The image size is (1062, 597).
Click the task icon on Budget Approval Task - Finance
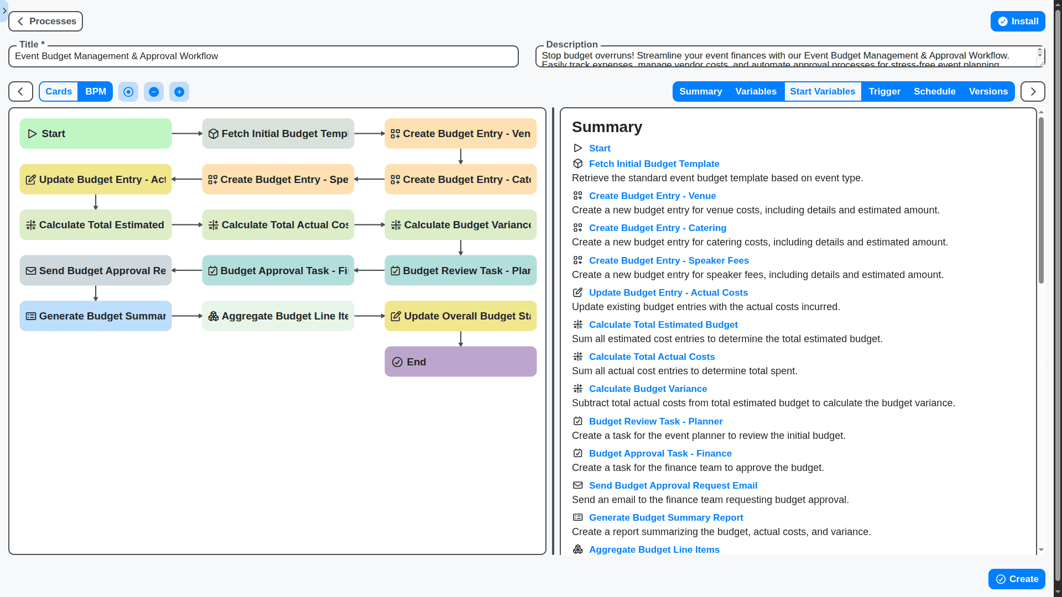[x=214, y=270]
